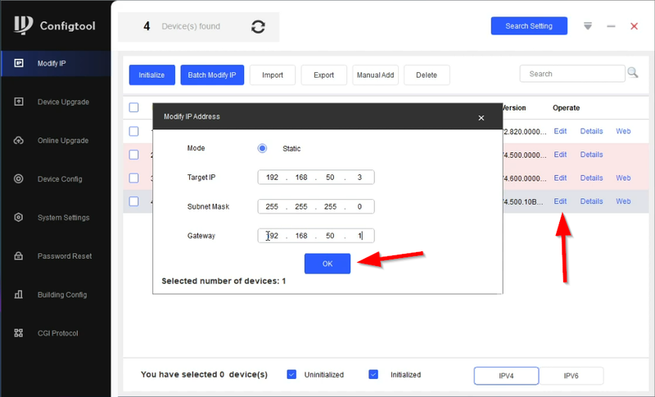The width and height of the screenshot is (655, 397).
Task: Click Details link in third device row
Action: tap(591, 178)
